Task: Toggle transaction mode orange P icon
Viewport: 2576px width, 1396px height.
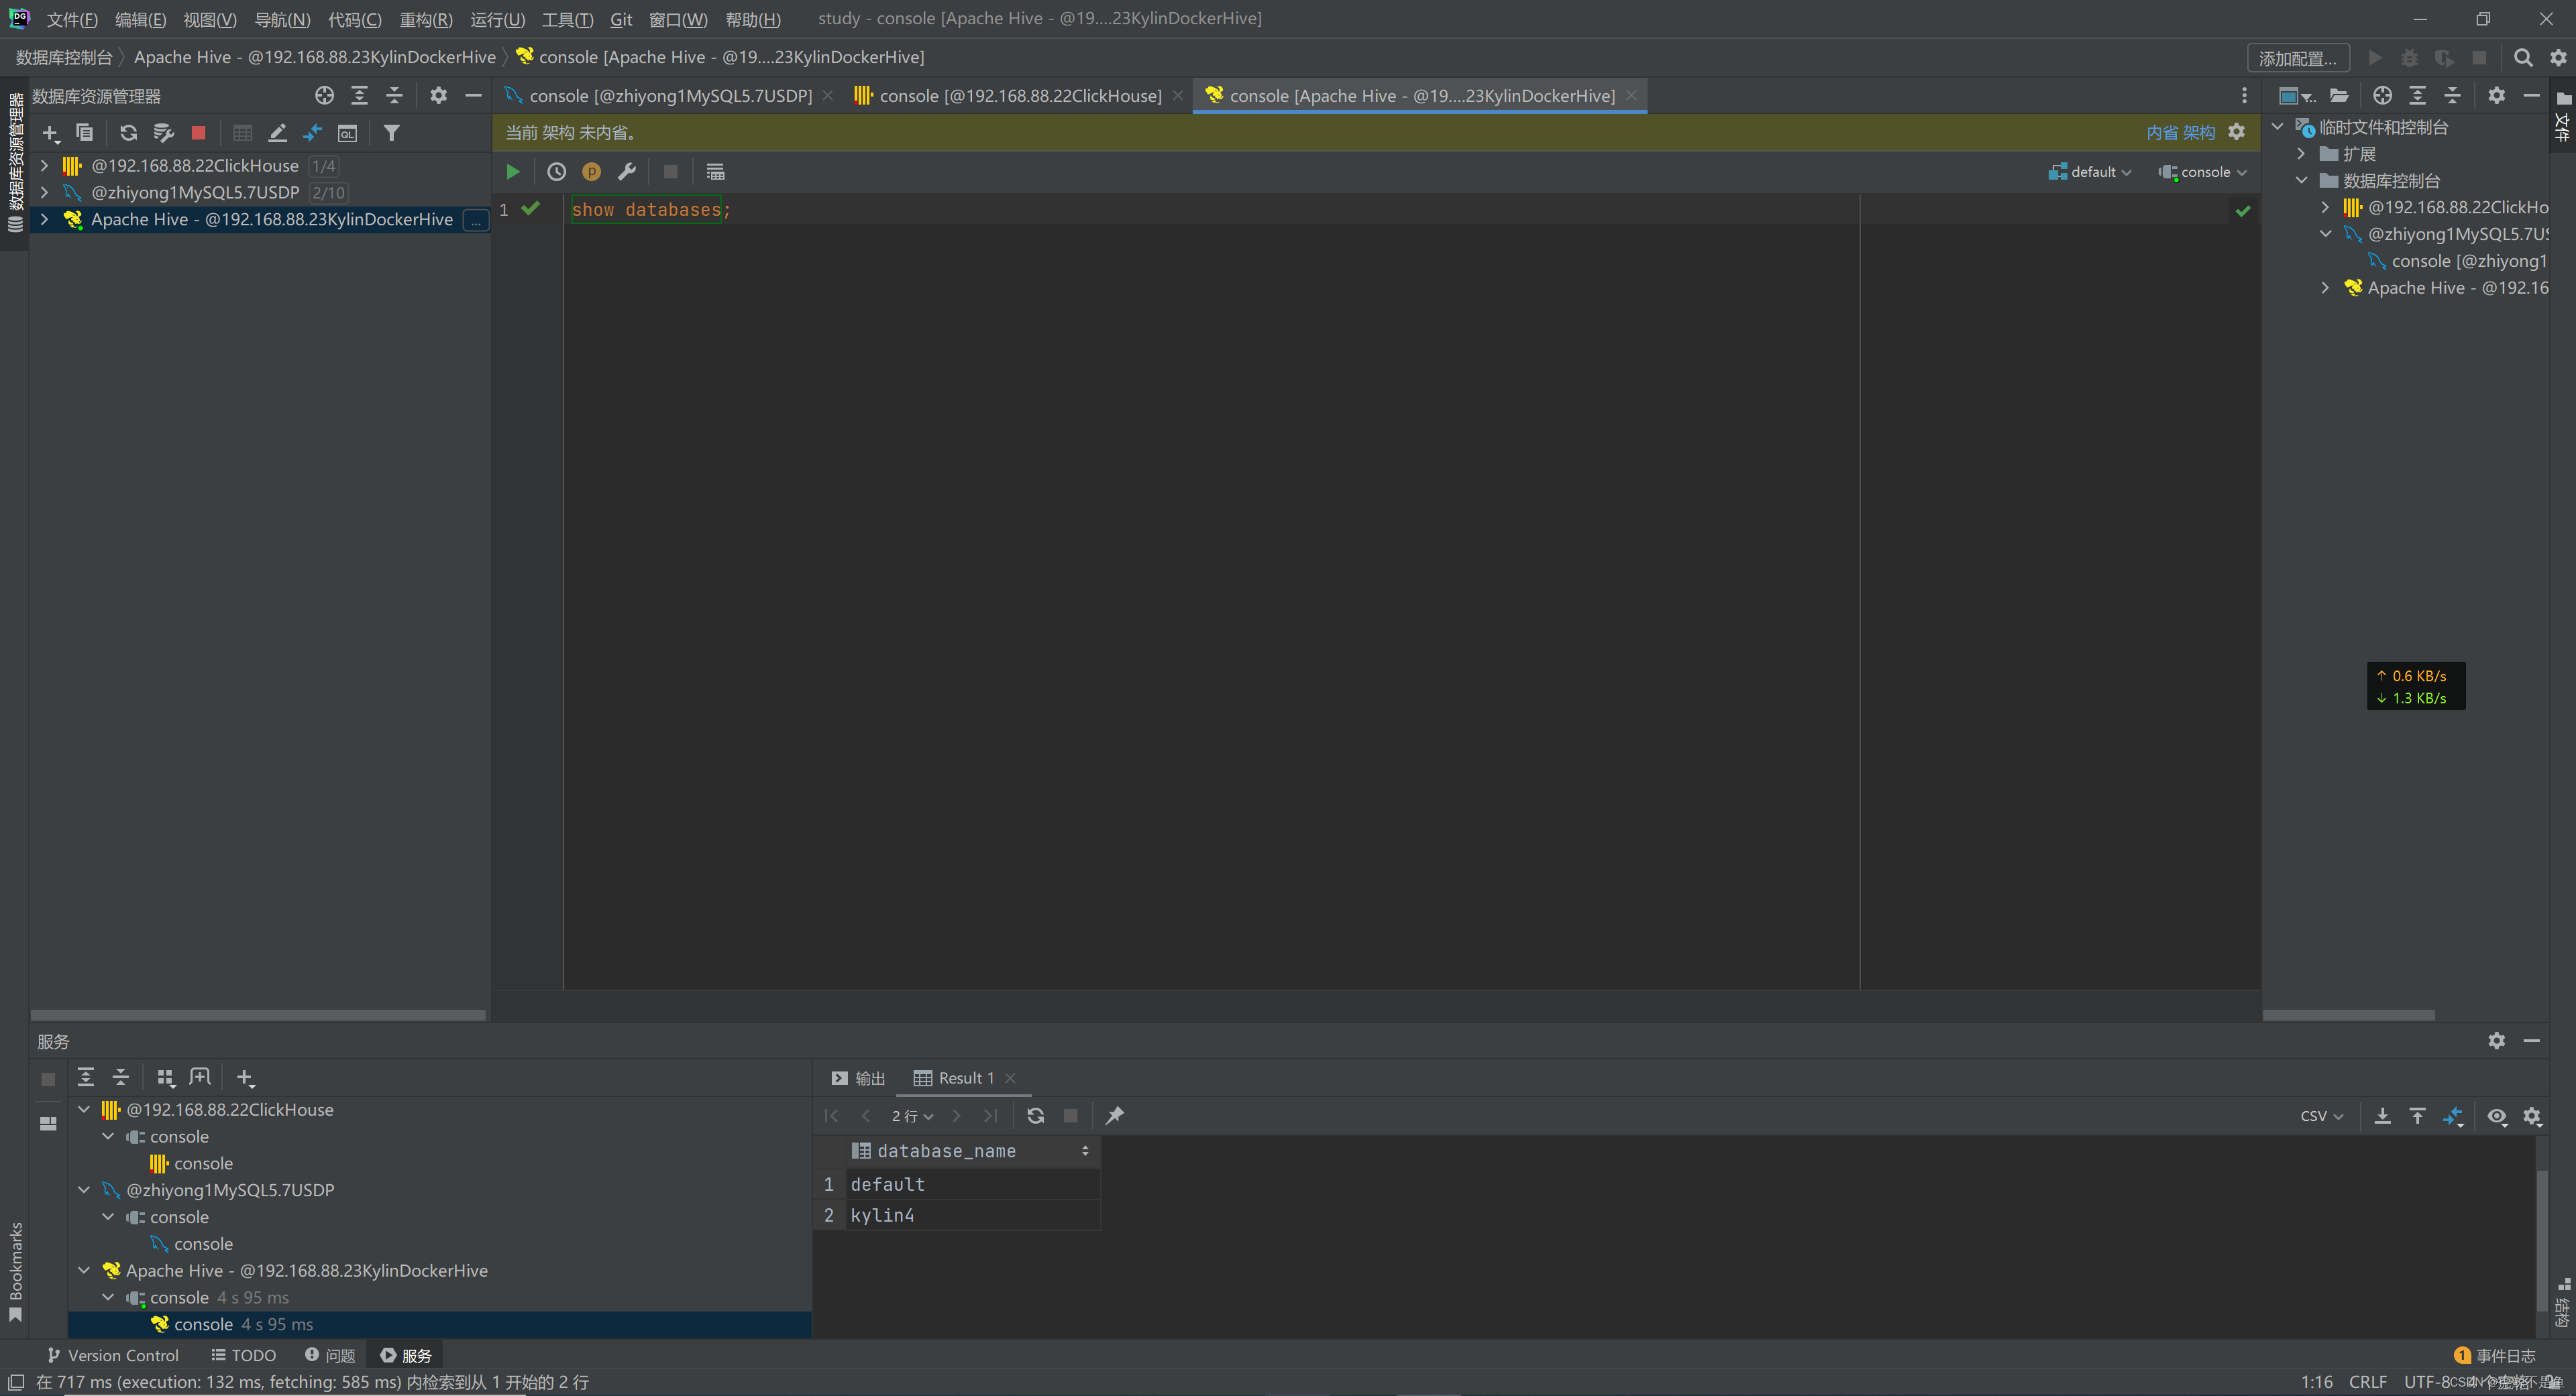Action: (592, 172)
